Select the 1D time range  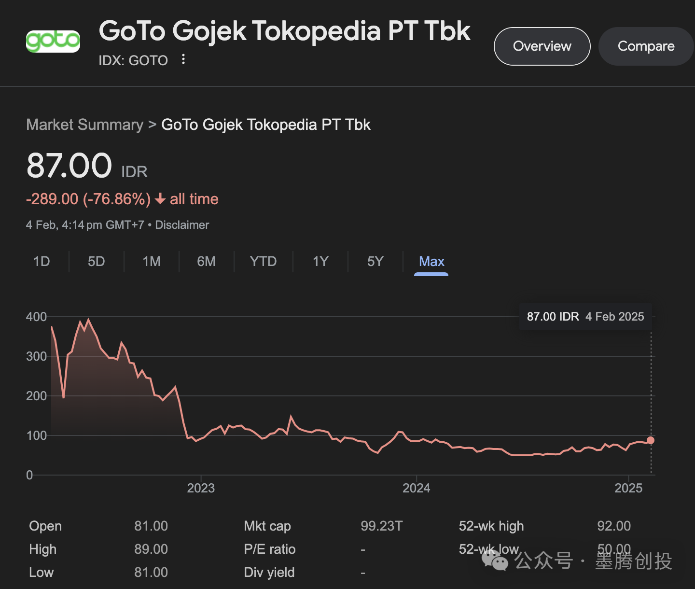click(42, 262)
